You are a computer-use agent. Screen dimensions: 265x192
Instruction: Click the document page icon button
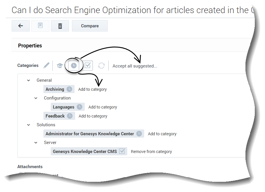tap(40, 26)
